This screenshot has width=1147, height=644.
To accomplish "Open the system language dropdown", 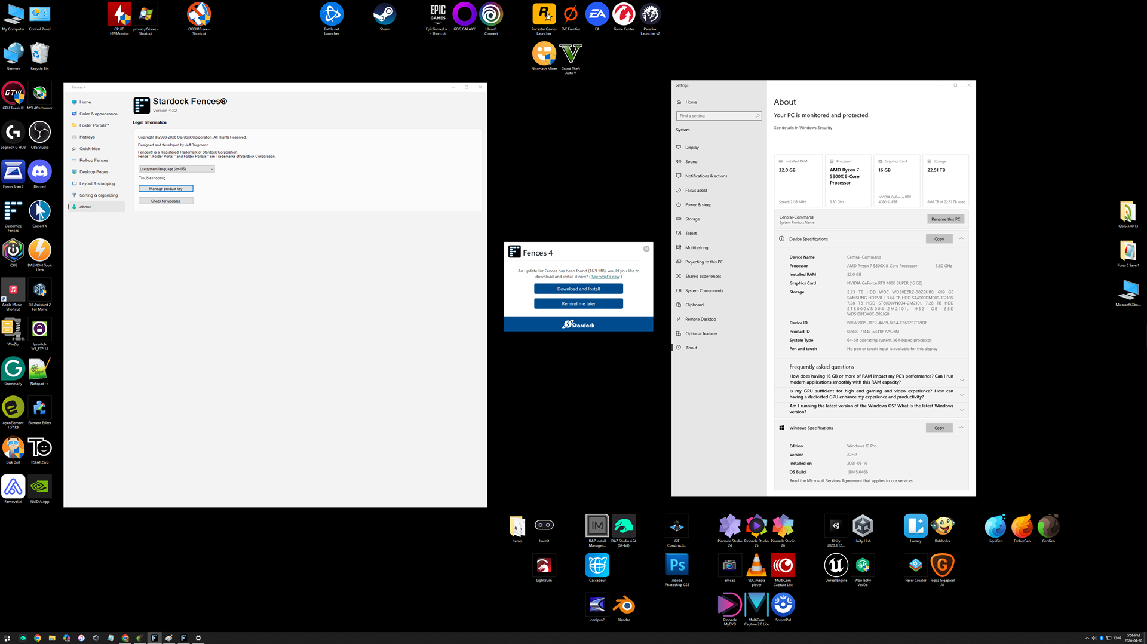I will tap(176, 169).
